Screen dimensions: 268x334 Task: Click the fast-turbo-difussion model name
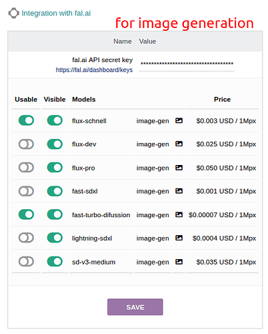pos(101,215)
